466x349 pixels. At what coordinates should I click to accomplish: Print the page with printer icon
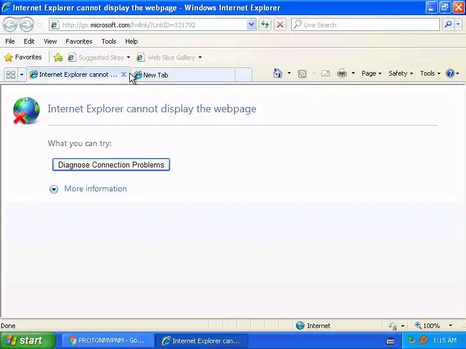coord(342,73)
